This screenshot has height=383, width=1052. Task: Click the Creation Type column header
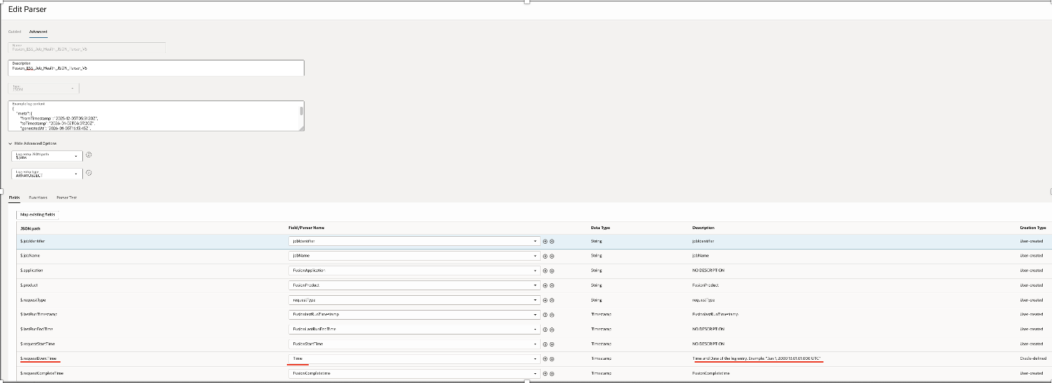click(x=1033, y=228)
